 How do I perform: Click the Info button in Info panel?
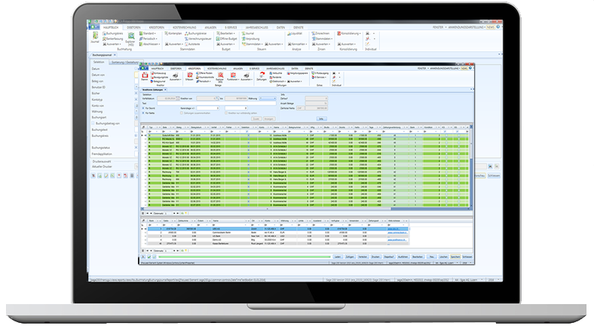pyautogui.click(x=320, y=118)
